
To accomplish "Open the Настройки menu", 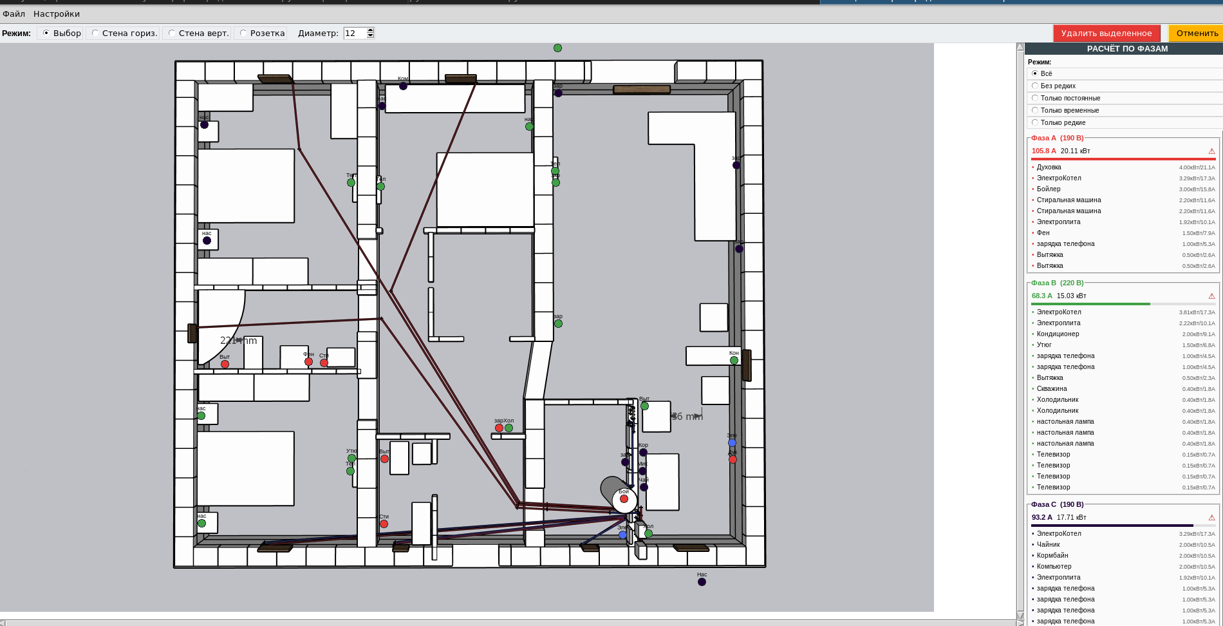I will [x=57, y=14].
